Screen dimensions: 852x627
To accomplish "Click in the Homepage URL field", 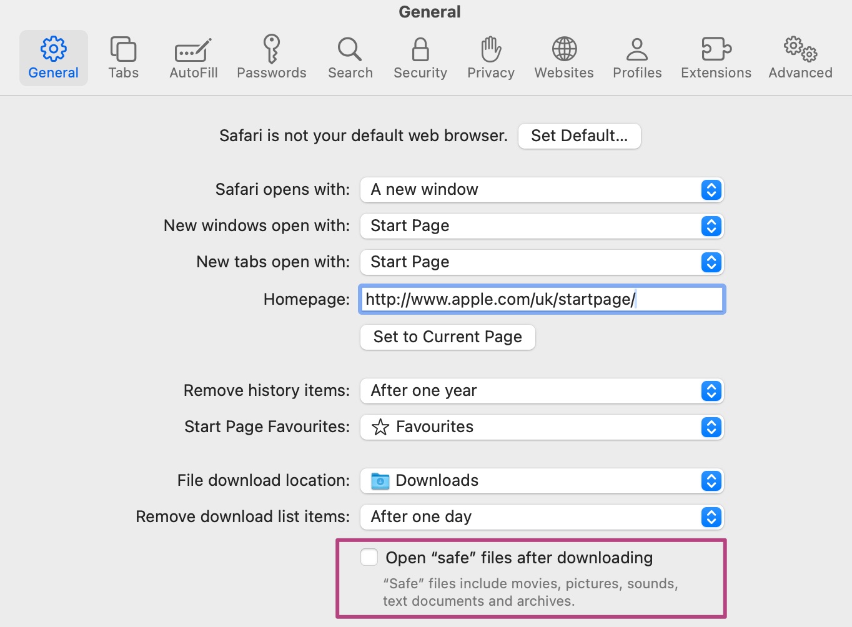I will 542,300.
